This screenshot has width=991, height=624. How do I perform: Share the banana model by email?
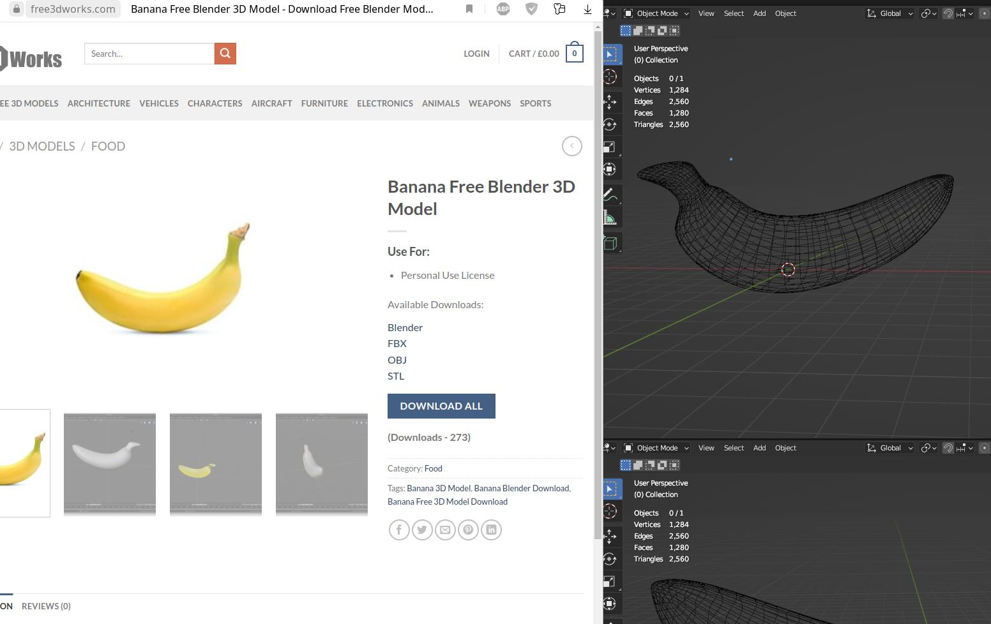(445, 530)
